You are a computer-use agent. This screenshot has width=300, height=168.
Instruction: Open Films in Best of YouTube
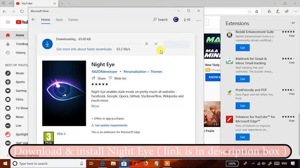pos(15,99)
